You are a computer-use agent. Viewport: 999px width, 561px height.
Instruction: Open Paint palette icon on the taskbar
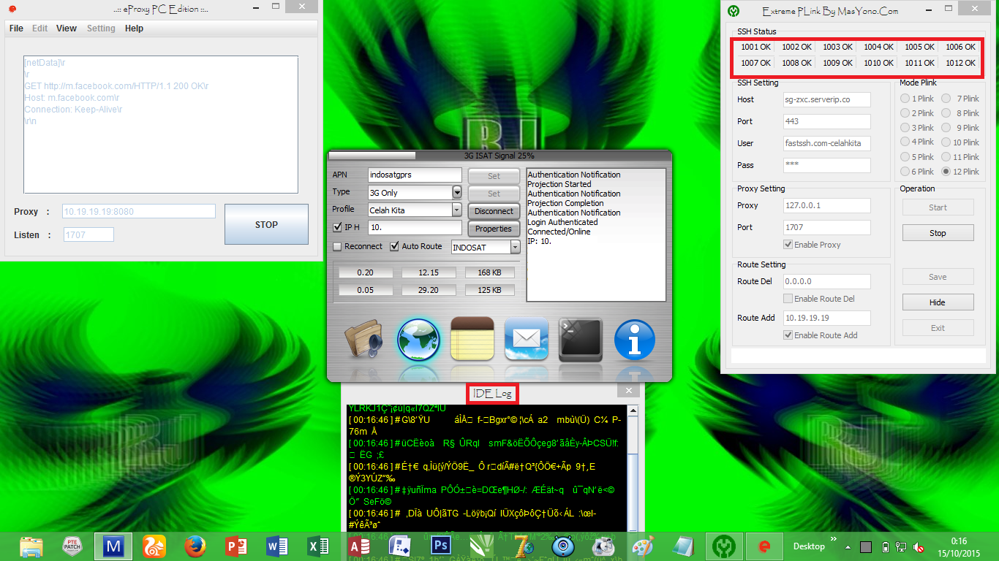(643, 546)
